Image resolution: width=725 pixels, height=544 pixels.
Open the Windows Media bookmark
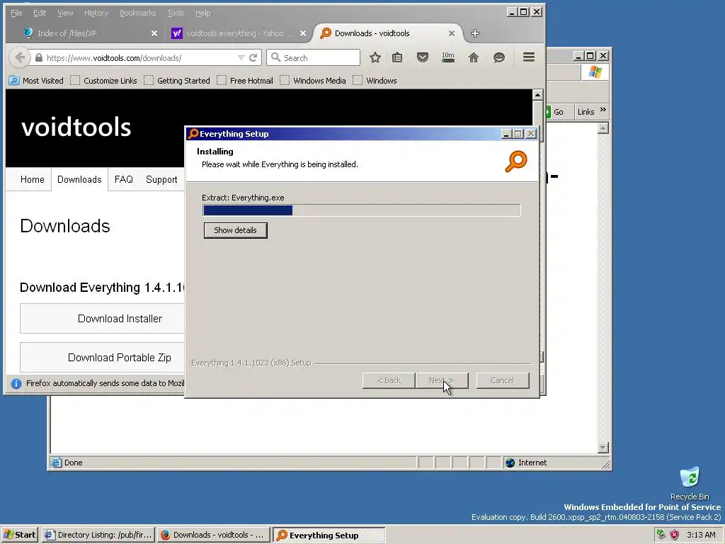(312, 81)
